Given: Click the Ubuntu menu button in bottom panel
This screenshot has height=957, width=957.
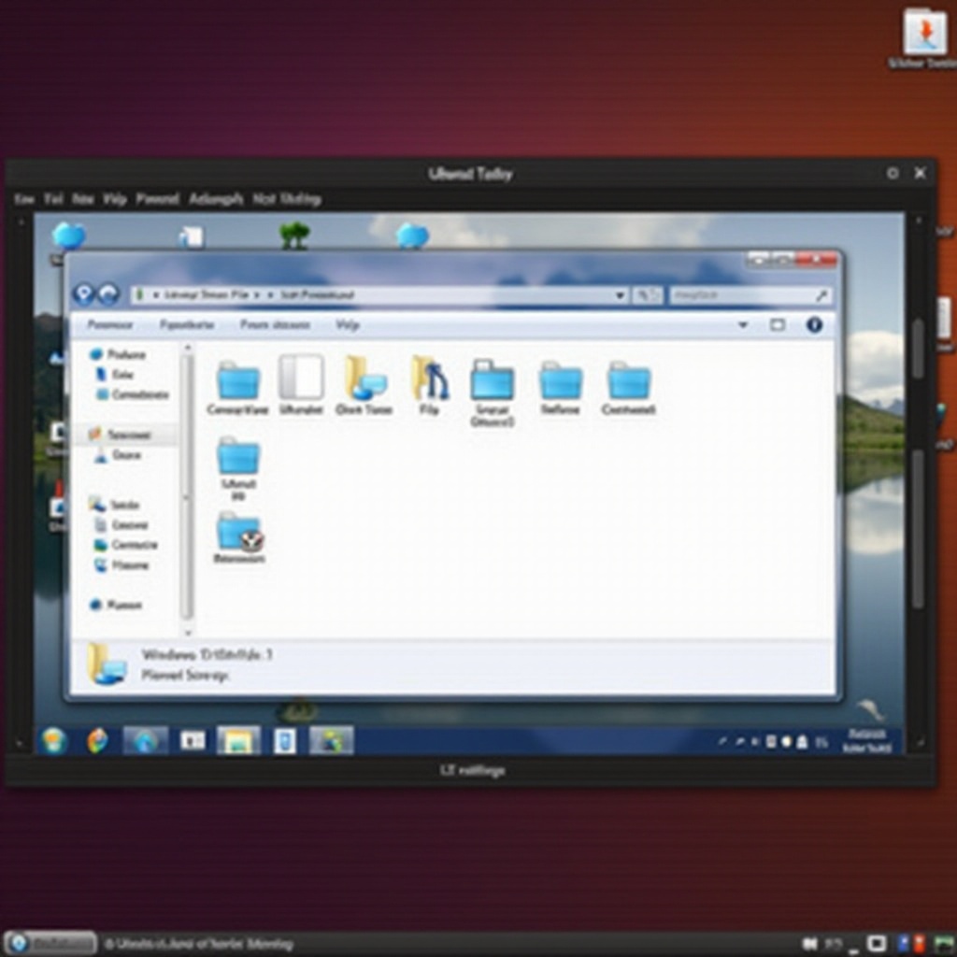Looking at the screenshot, I should tap(50, 943).
